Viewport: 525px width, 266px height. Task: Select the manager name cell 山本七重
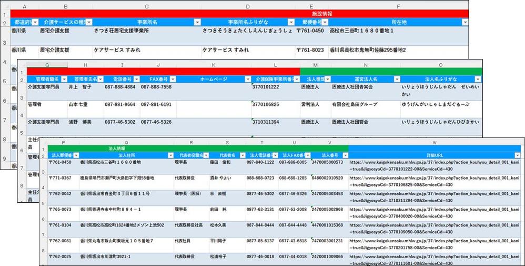pyautogui.click(x=86, y=110)
